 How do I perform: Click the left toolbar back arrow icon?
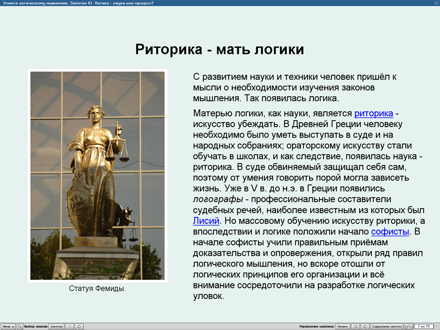click(69, 326)
